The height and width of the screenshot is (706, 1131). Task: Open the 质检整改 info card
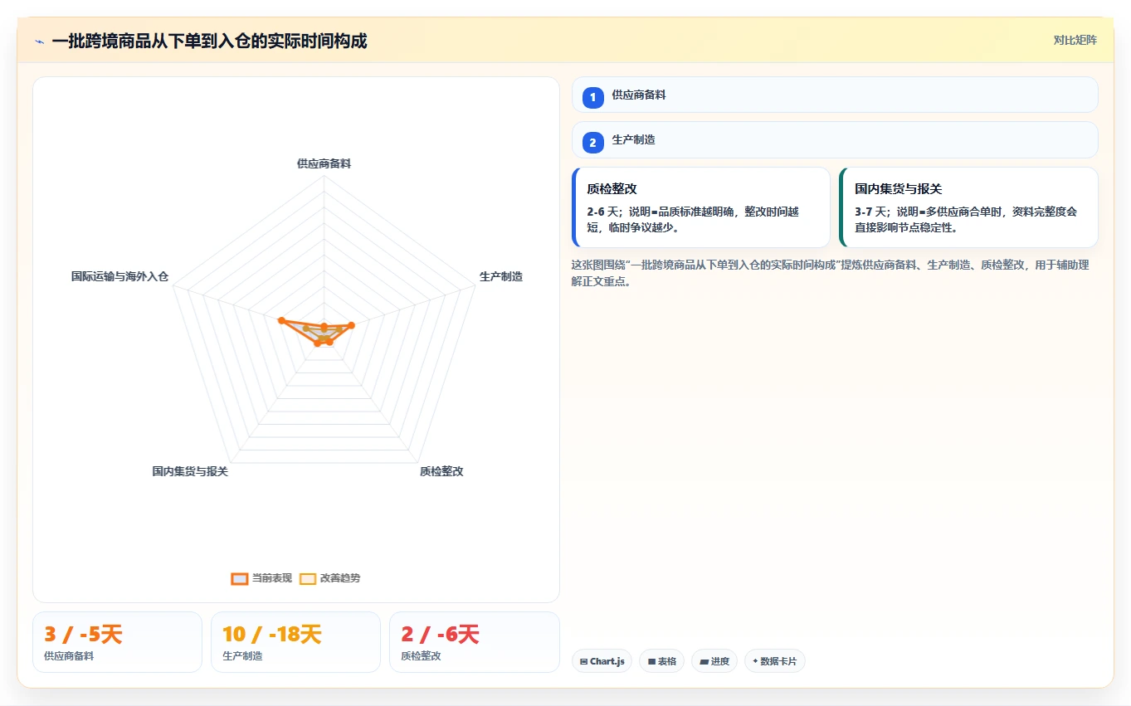click(701, 207)
